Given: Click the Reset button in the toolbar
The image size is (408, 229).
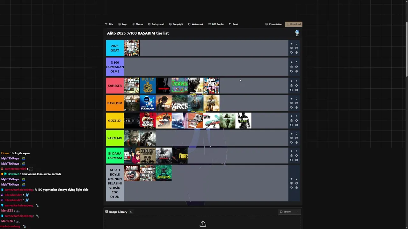Looking at the screenshot, I should pyautogui.click(x=233, y=24).
